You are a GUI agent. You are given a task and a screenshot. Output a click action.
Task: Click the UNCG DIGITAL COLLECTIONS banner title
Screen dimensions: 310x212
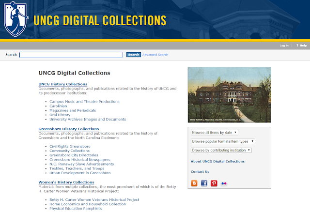100,20
